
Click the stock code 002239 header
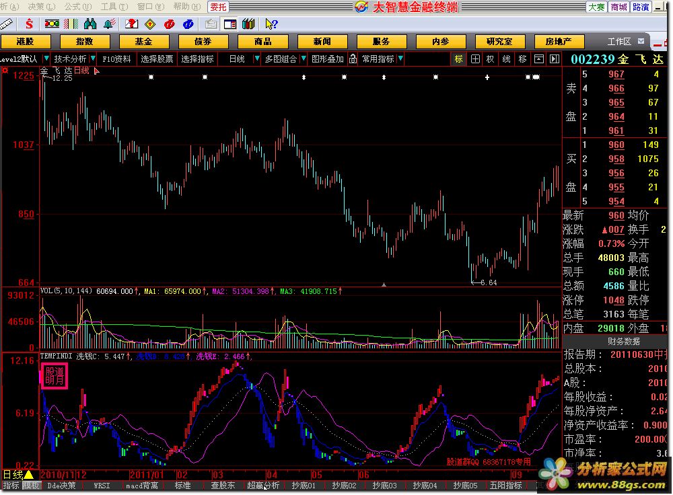(x=592, y=59)
